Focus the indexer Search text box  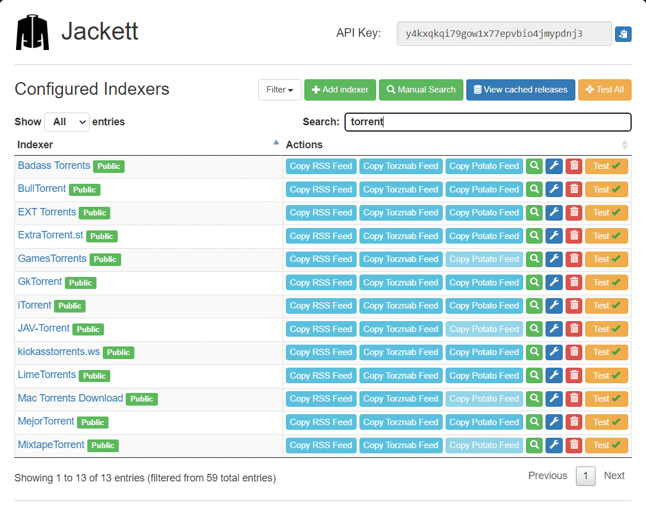488,122
